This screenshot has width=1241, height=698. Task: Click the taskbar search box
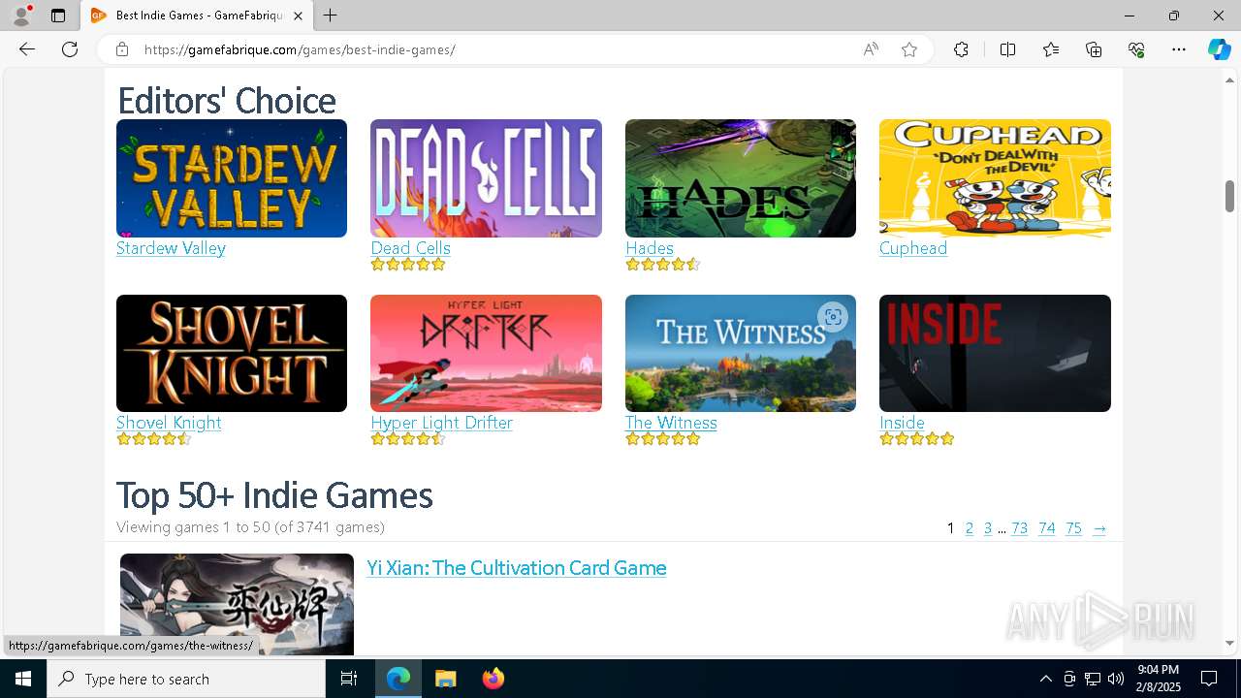[x=186, y=679]
